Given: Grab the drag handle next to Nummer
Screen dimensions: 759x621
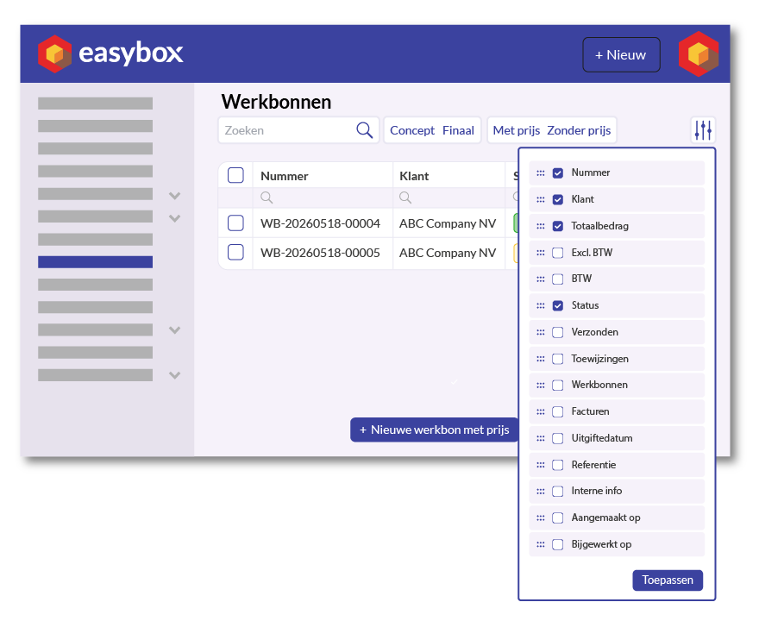Looking at the screenshot, I should 541,172.
